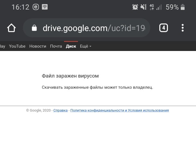Open the privacy policy and terms link
Viewport: 196px width, 147px height.
pos(120,111)
